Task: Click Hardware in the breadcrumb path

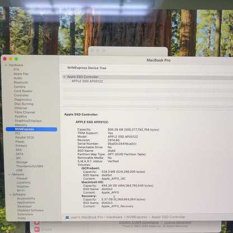Action: click(x=114, y=217)
